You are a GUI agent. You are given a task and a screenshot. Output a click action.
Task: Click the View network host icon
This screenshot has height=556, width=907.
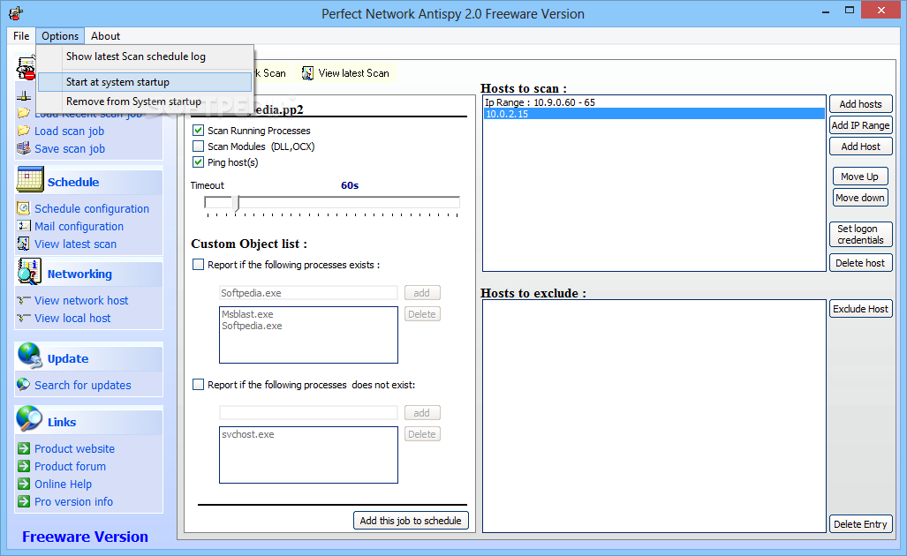[23, 300]
